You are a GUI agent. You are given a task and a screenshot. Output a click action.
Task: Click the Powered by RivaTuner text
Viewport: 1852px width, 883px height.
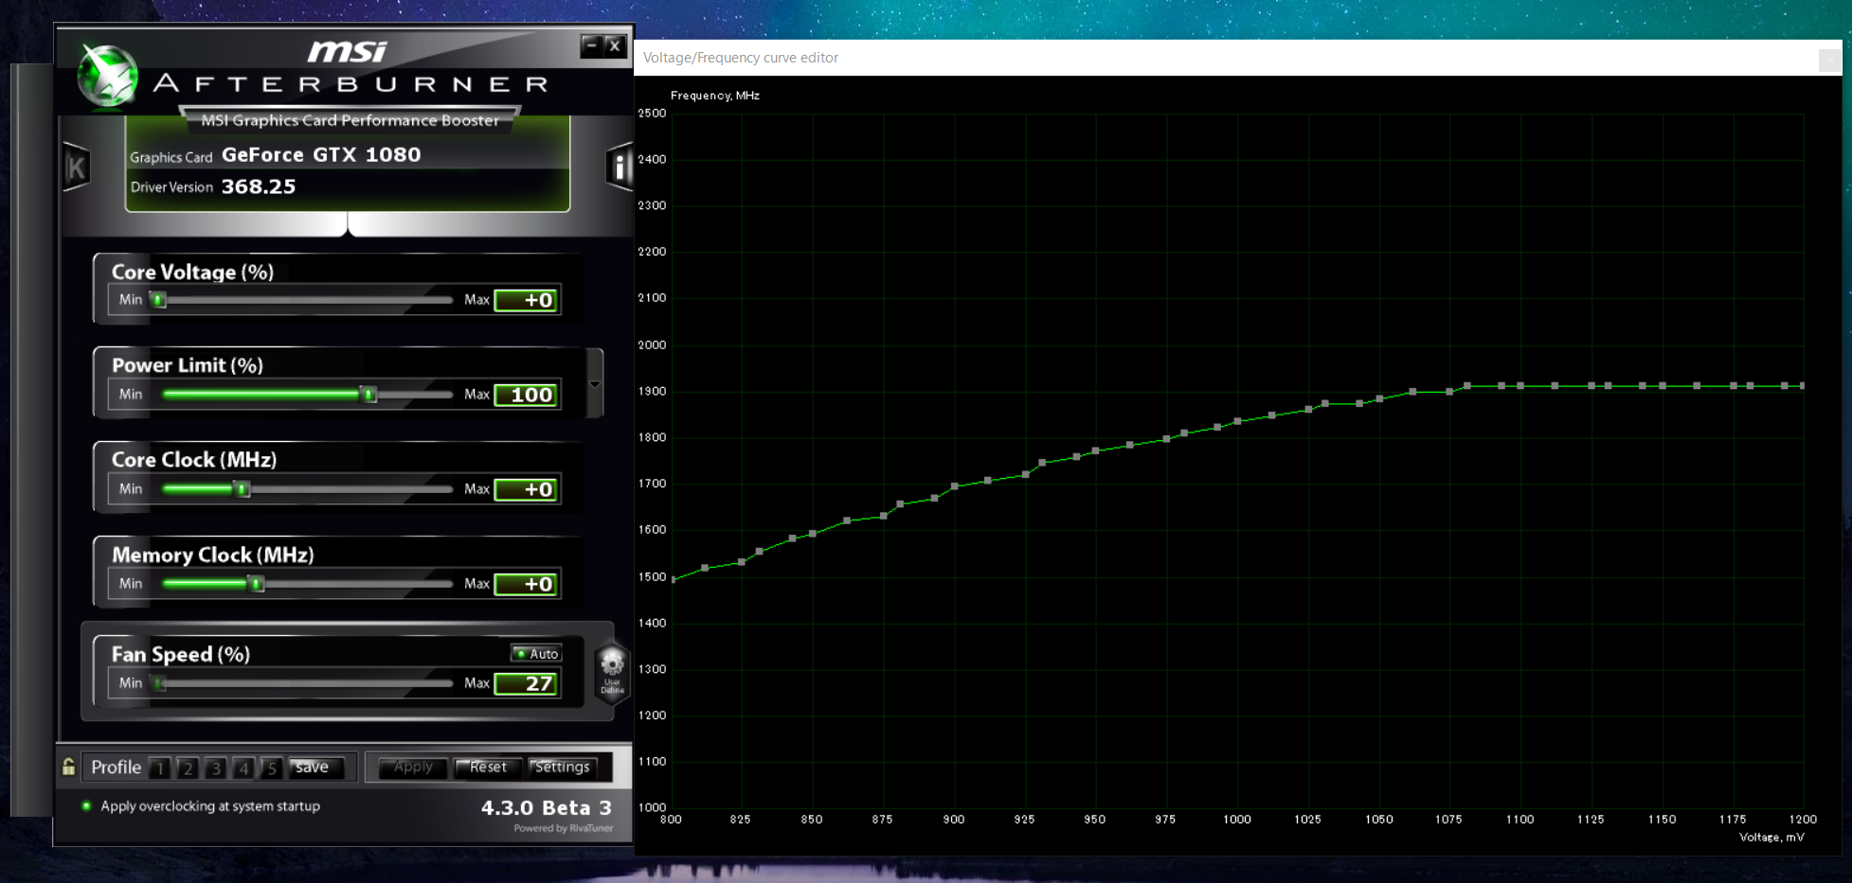tap(564, 828)
